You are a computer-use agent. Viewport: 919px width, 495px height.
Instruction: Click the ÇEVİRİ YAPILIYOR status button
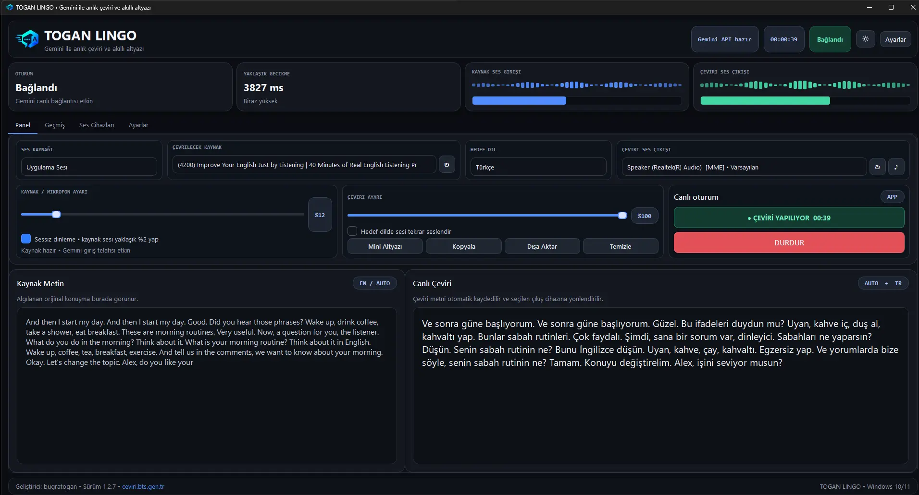coord(789,217)
